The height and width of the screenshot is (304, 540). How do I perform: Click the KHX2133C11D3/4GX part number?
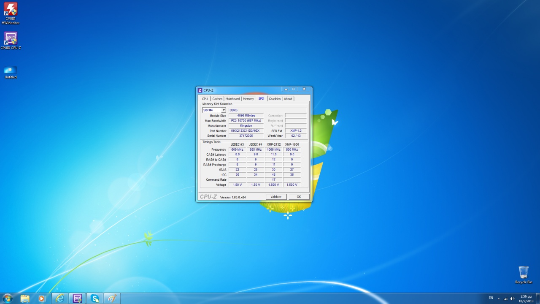[x=246, y=131]
